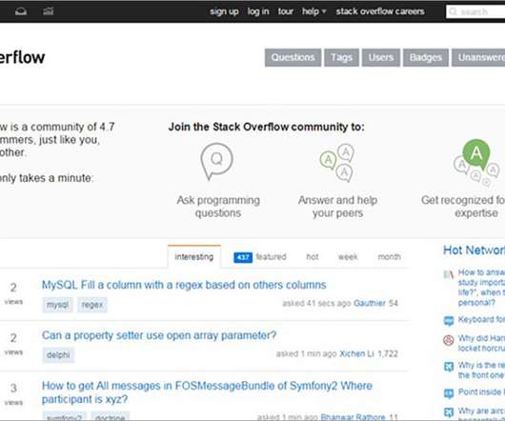Open the achievements icon in top bar

coord(49,11)
